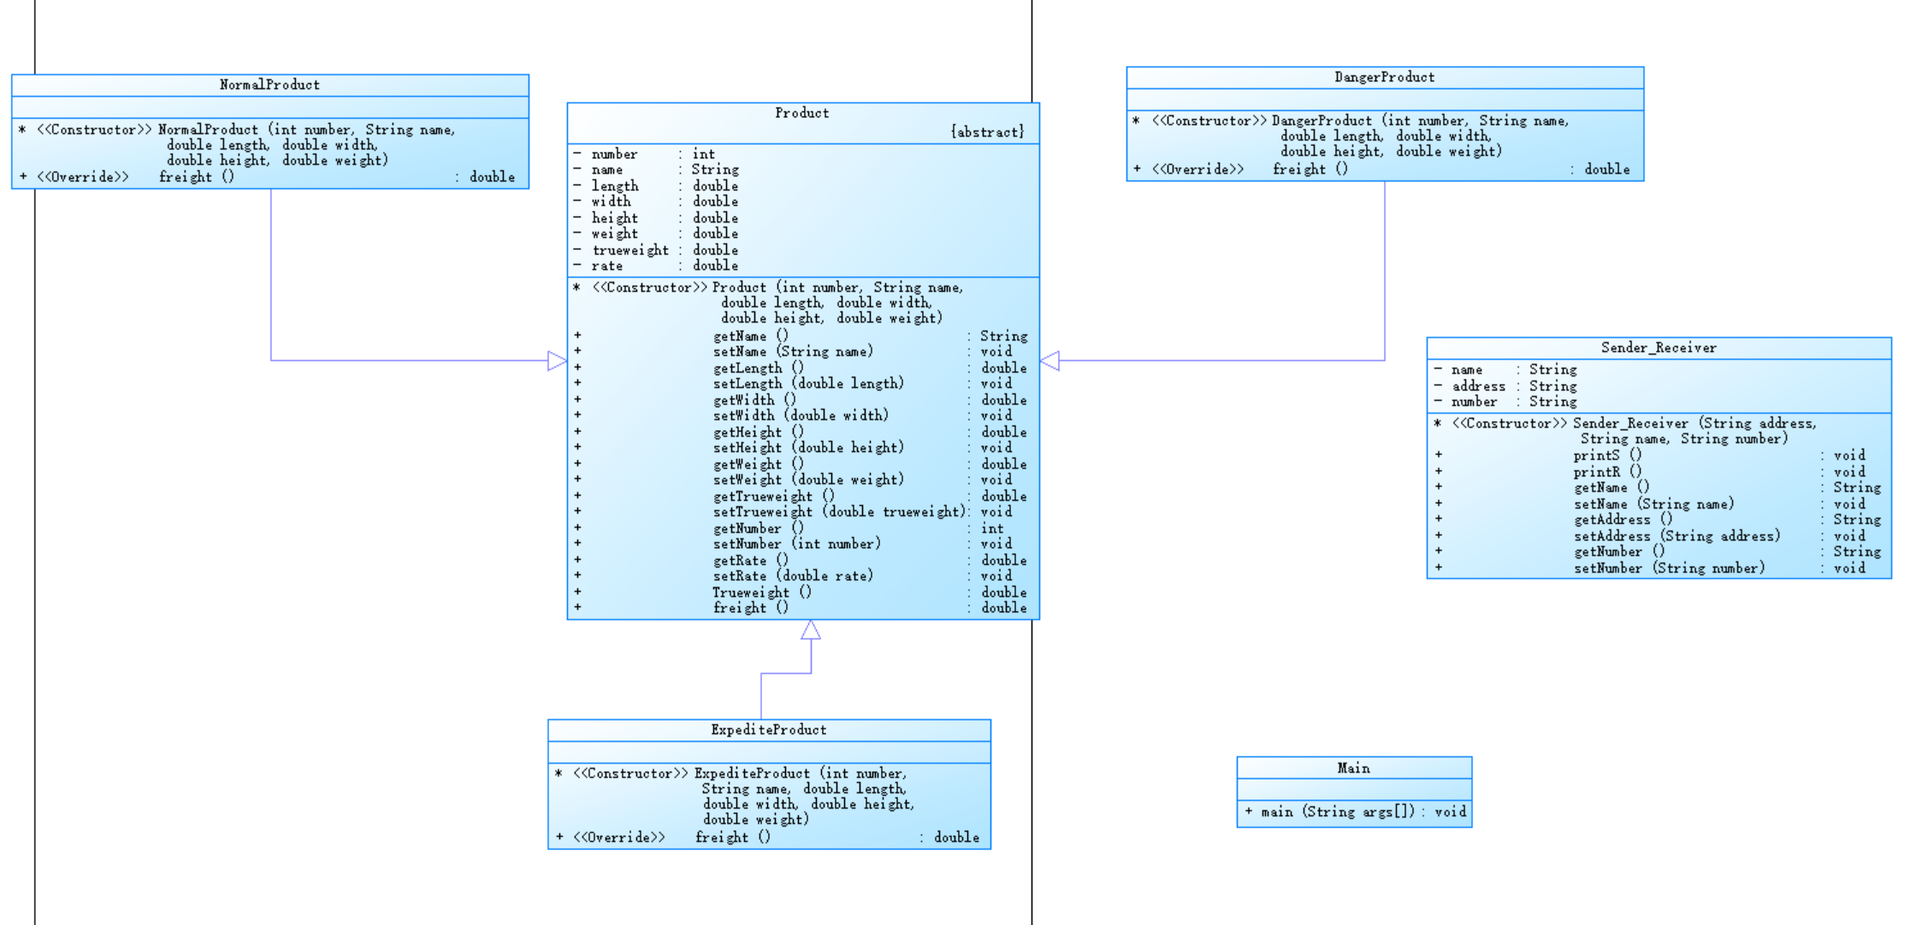Click the freight () override in NormalProduct

tap(196, 177)
